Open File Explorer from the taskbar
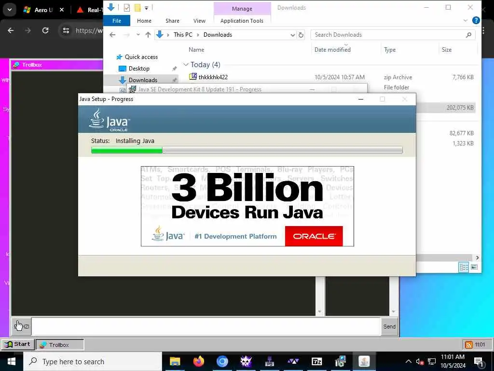The width and height of the screenshot is (494, 371). pos(175,361)
